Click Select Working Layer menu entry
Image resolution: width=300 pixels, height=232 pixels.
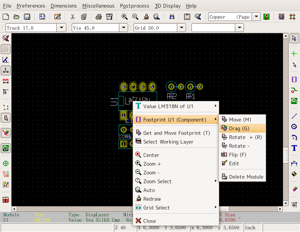pyautogui.click(x=168, y=142)
